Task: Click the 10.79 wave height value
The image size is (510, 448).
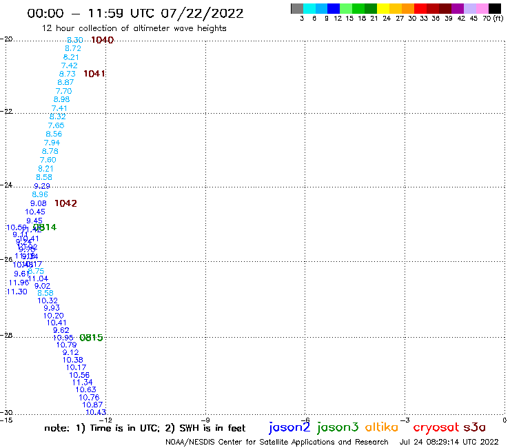Action: (66, 345)
